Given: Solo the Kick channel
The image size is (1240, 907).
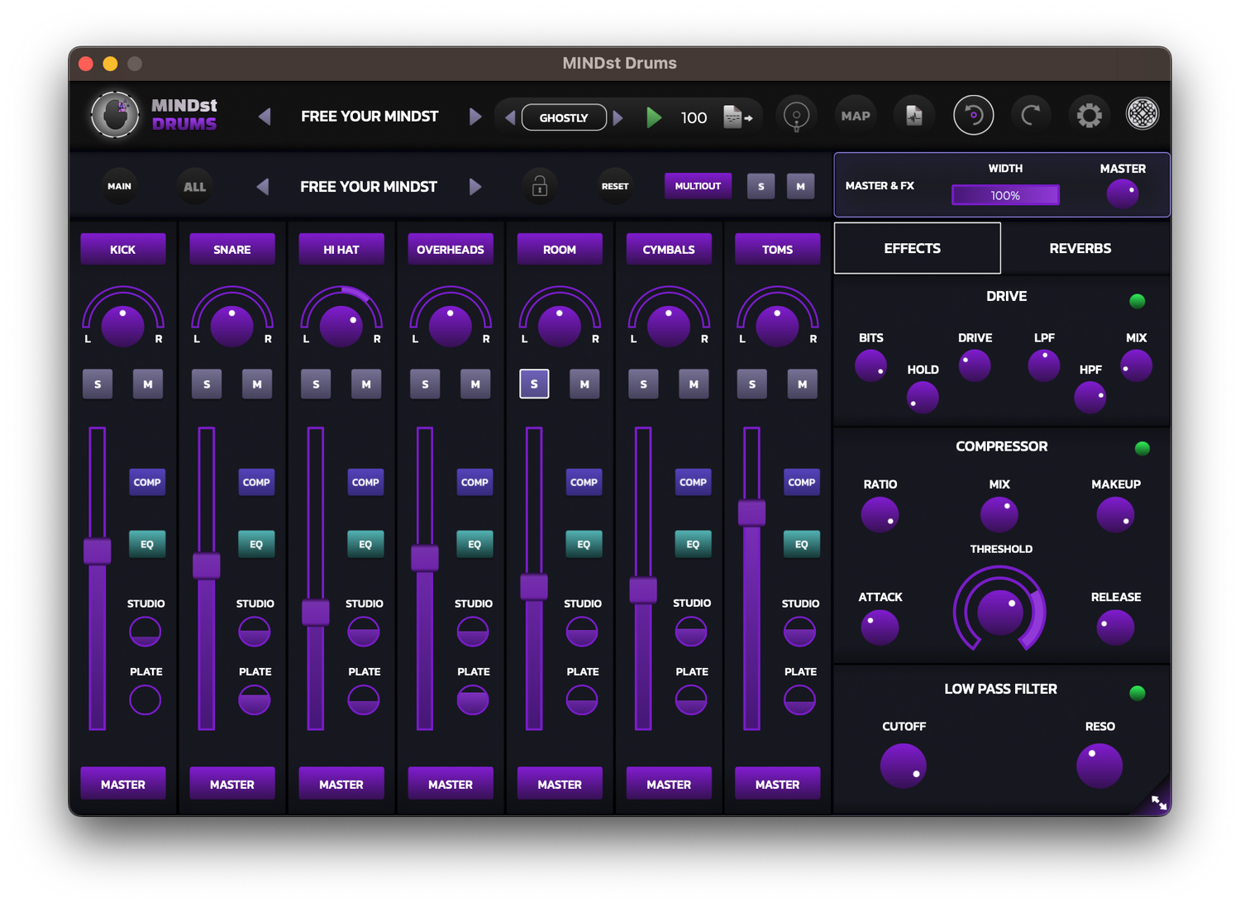Looking at the screenshot, I should [98, 384].
